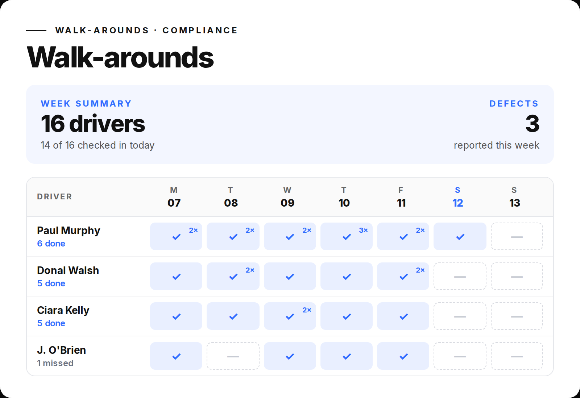Select the Wednesday 09 column header
The width and height of the screenshot is (580, 398).
(x=287, y=197)
